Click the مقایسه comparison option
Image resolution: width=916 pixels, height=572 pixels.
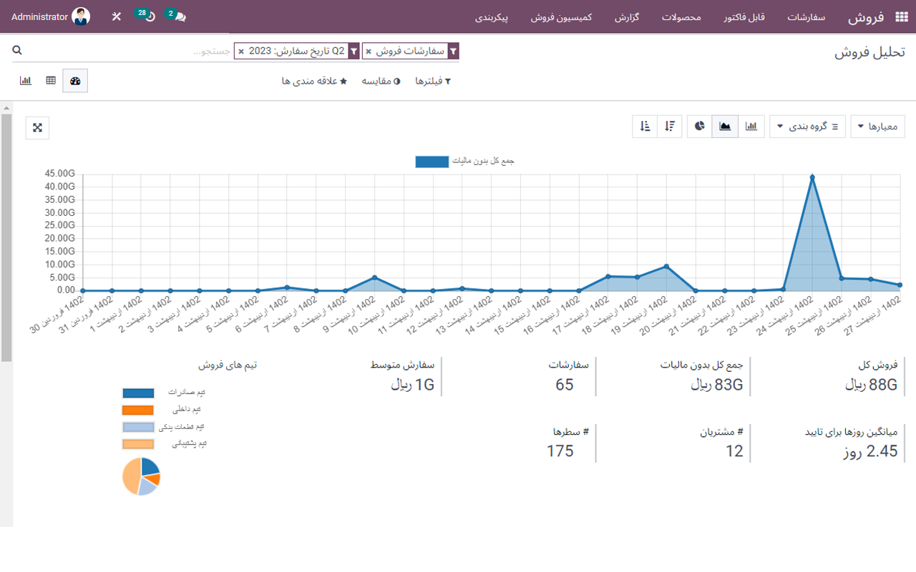click(380, 81)
